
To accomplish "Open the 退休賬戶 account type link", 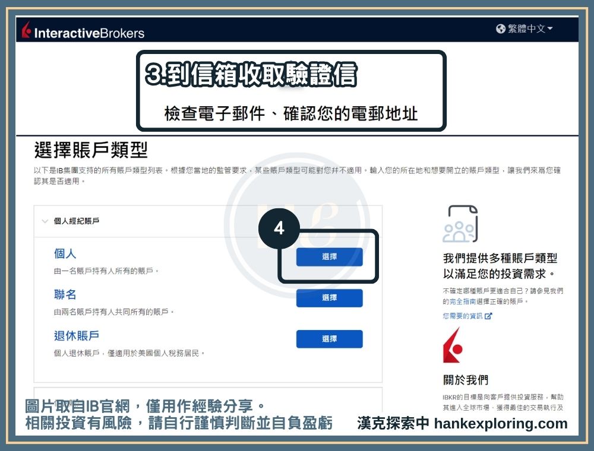I will pyautogui.click(x=76, y=336).
